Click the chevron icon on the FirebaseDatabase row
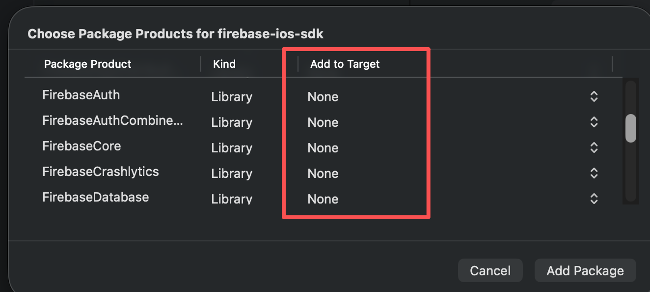The height and width of the screenshot is (292, 650). (x=594, y=199)
